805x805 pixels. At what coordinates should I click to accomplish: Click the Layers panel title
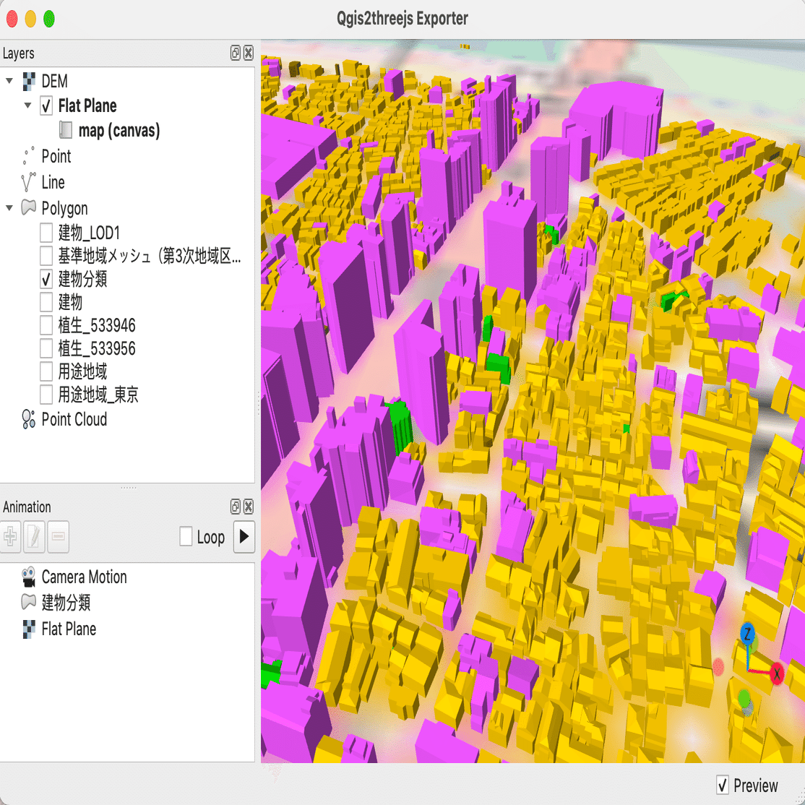[x=19, y=53]
